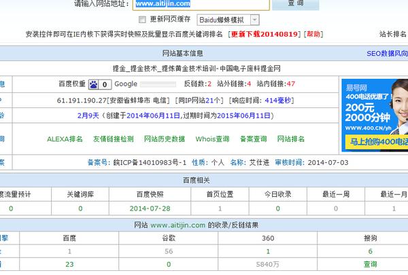Click the 谷歌 收录 value 56
The width and height of the screenshot is (408, 275).
tap(169, 251)
